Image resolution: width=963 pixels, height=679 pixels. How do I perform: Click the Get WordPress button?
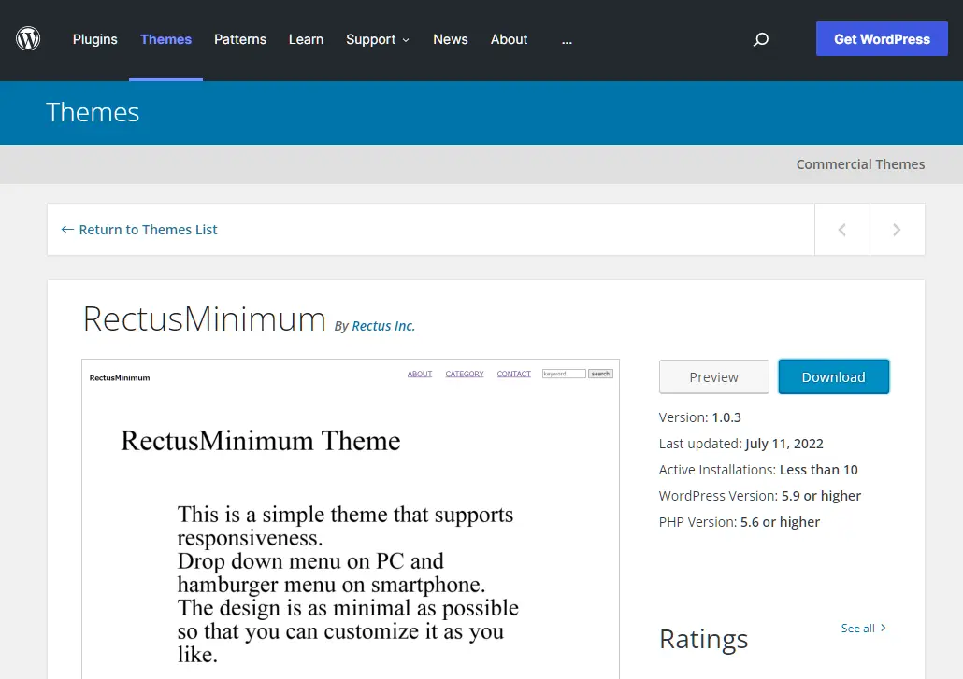coord(882,38)
